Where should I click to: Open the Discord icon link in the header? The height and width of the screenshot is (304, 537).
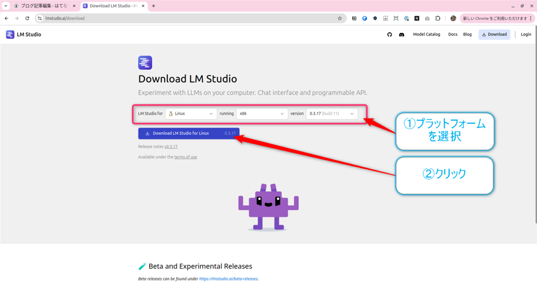point(401,34)
